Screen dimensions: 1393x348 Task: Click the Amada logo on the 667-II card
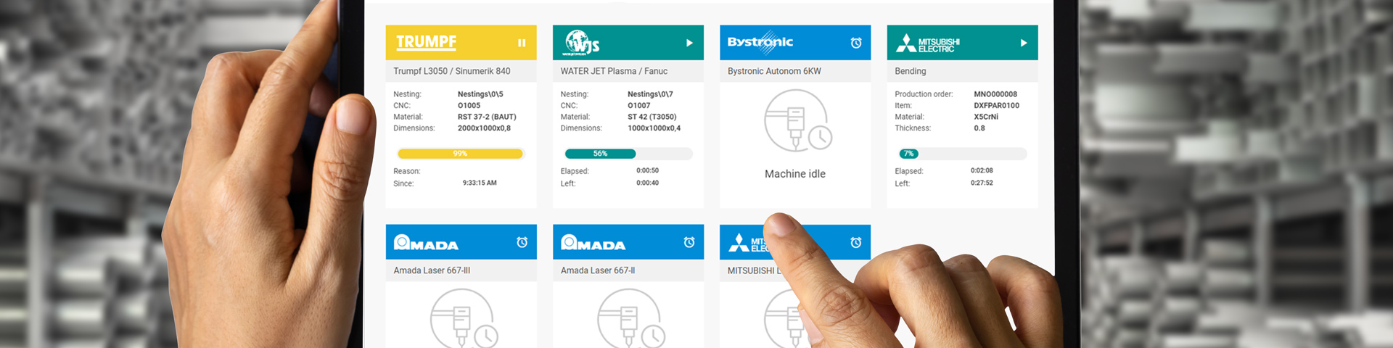(593, 243)
